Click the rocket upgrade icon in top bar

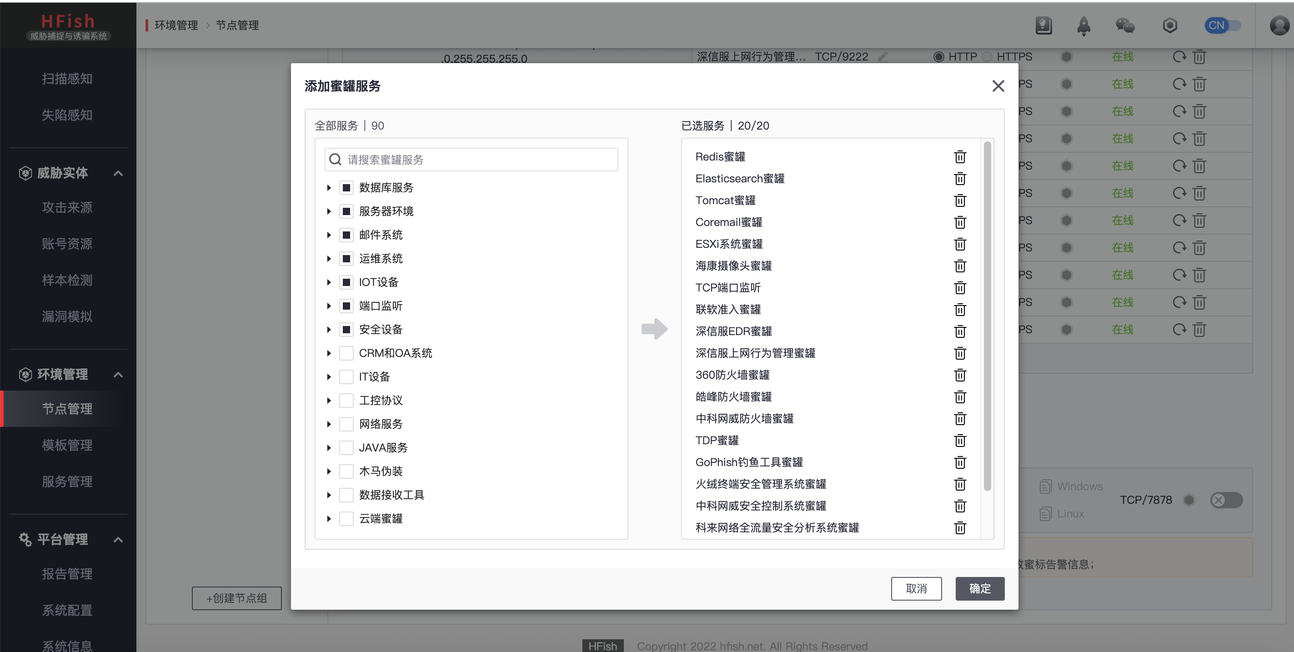click(x=1083, y=25)
